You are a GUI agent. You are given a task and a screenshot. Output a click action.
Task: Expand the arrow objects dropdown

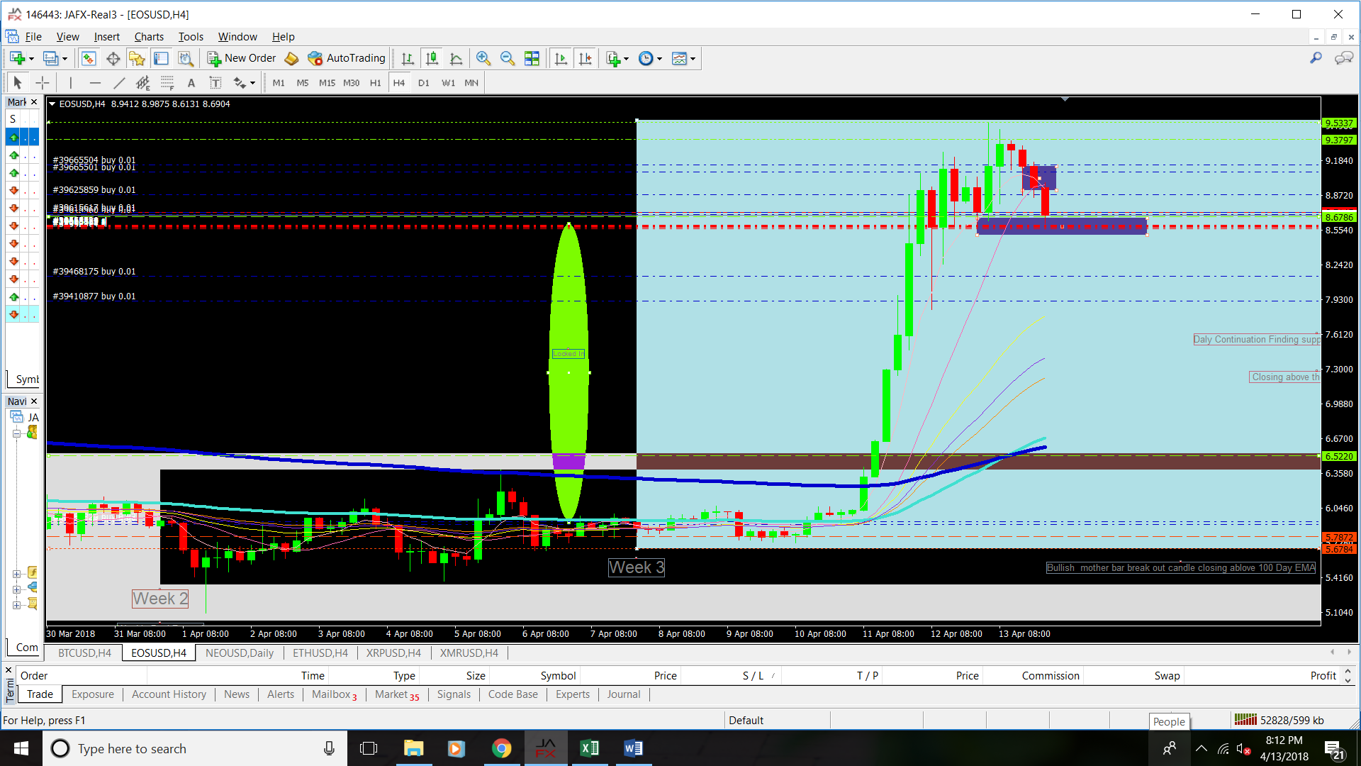click(x=253, y=83)
